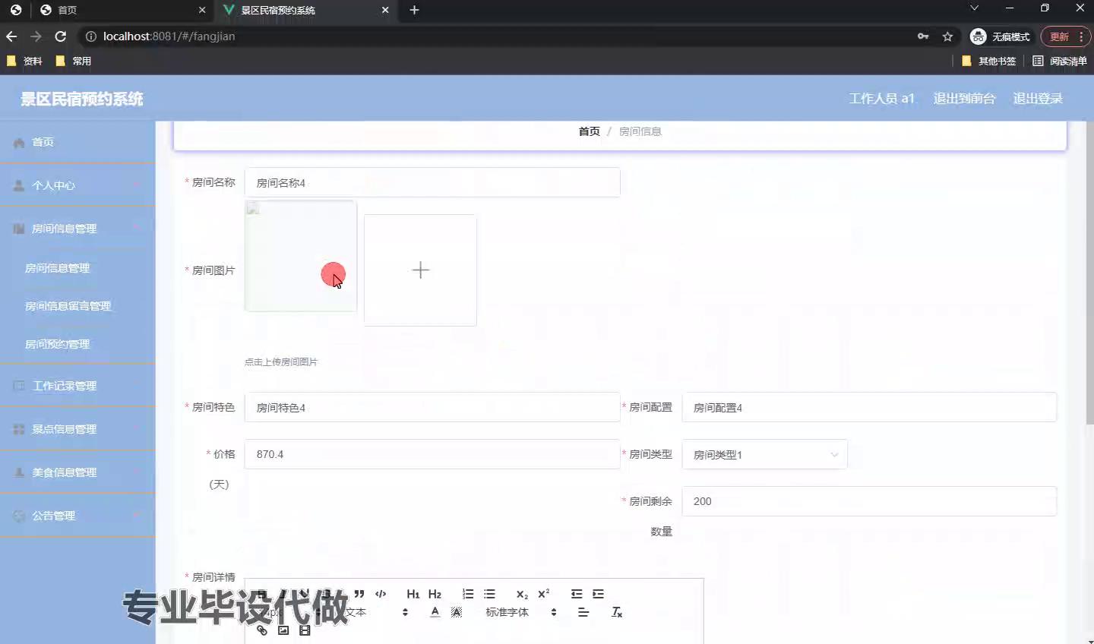Open the 房间类型 dropdown

(x=764, y=455)
